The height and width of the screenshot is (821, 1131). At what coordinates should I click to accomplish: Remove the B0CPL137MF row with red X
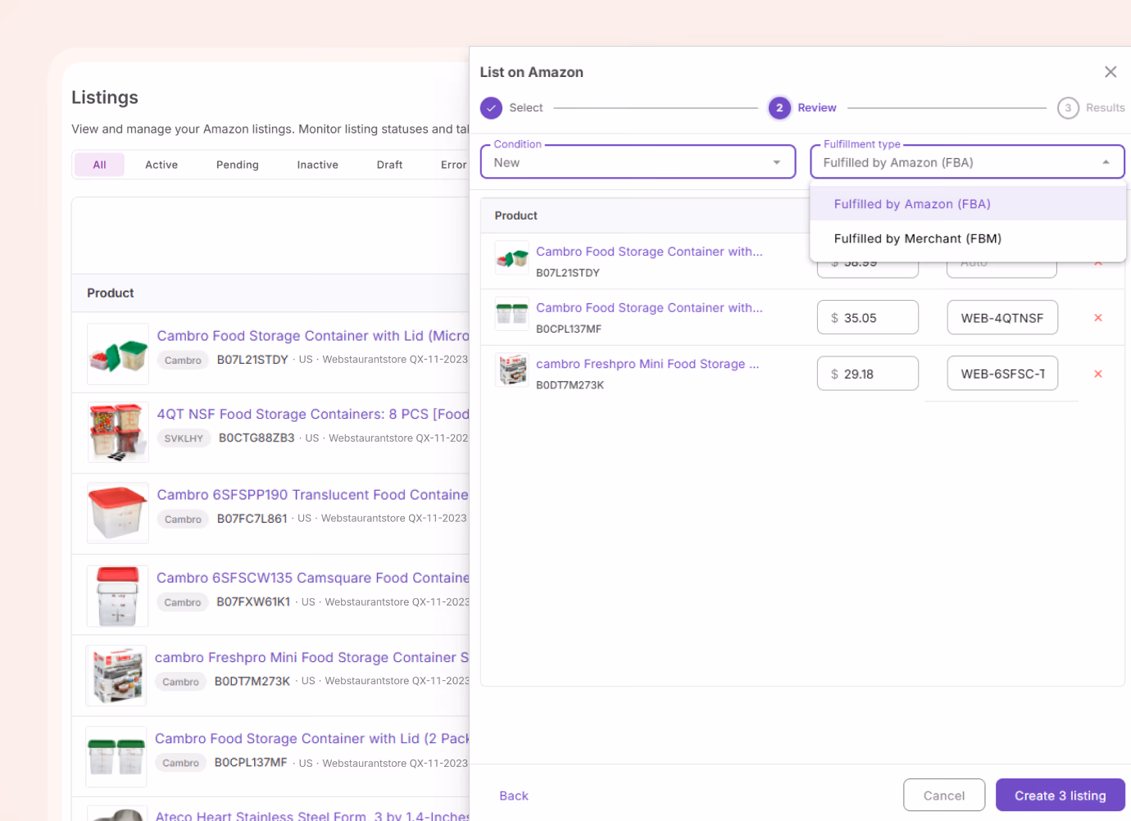coord(1098,318)
